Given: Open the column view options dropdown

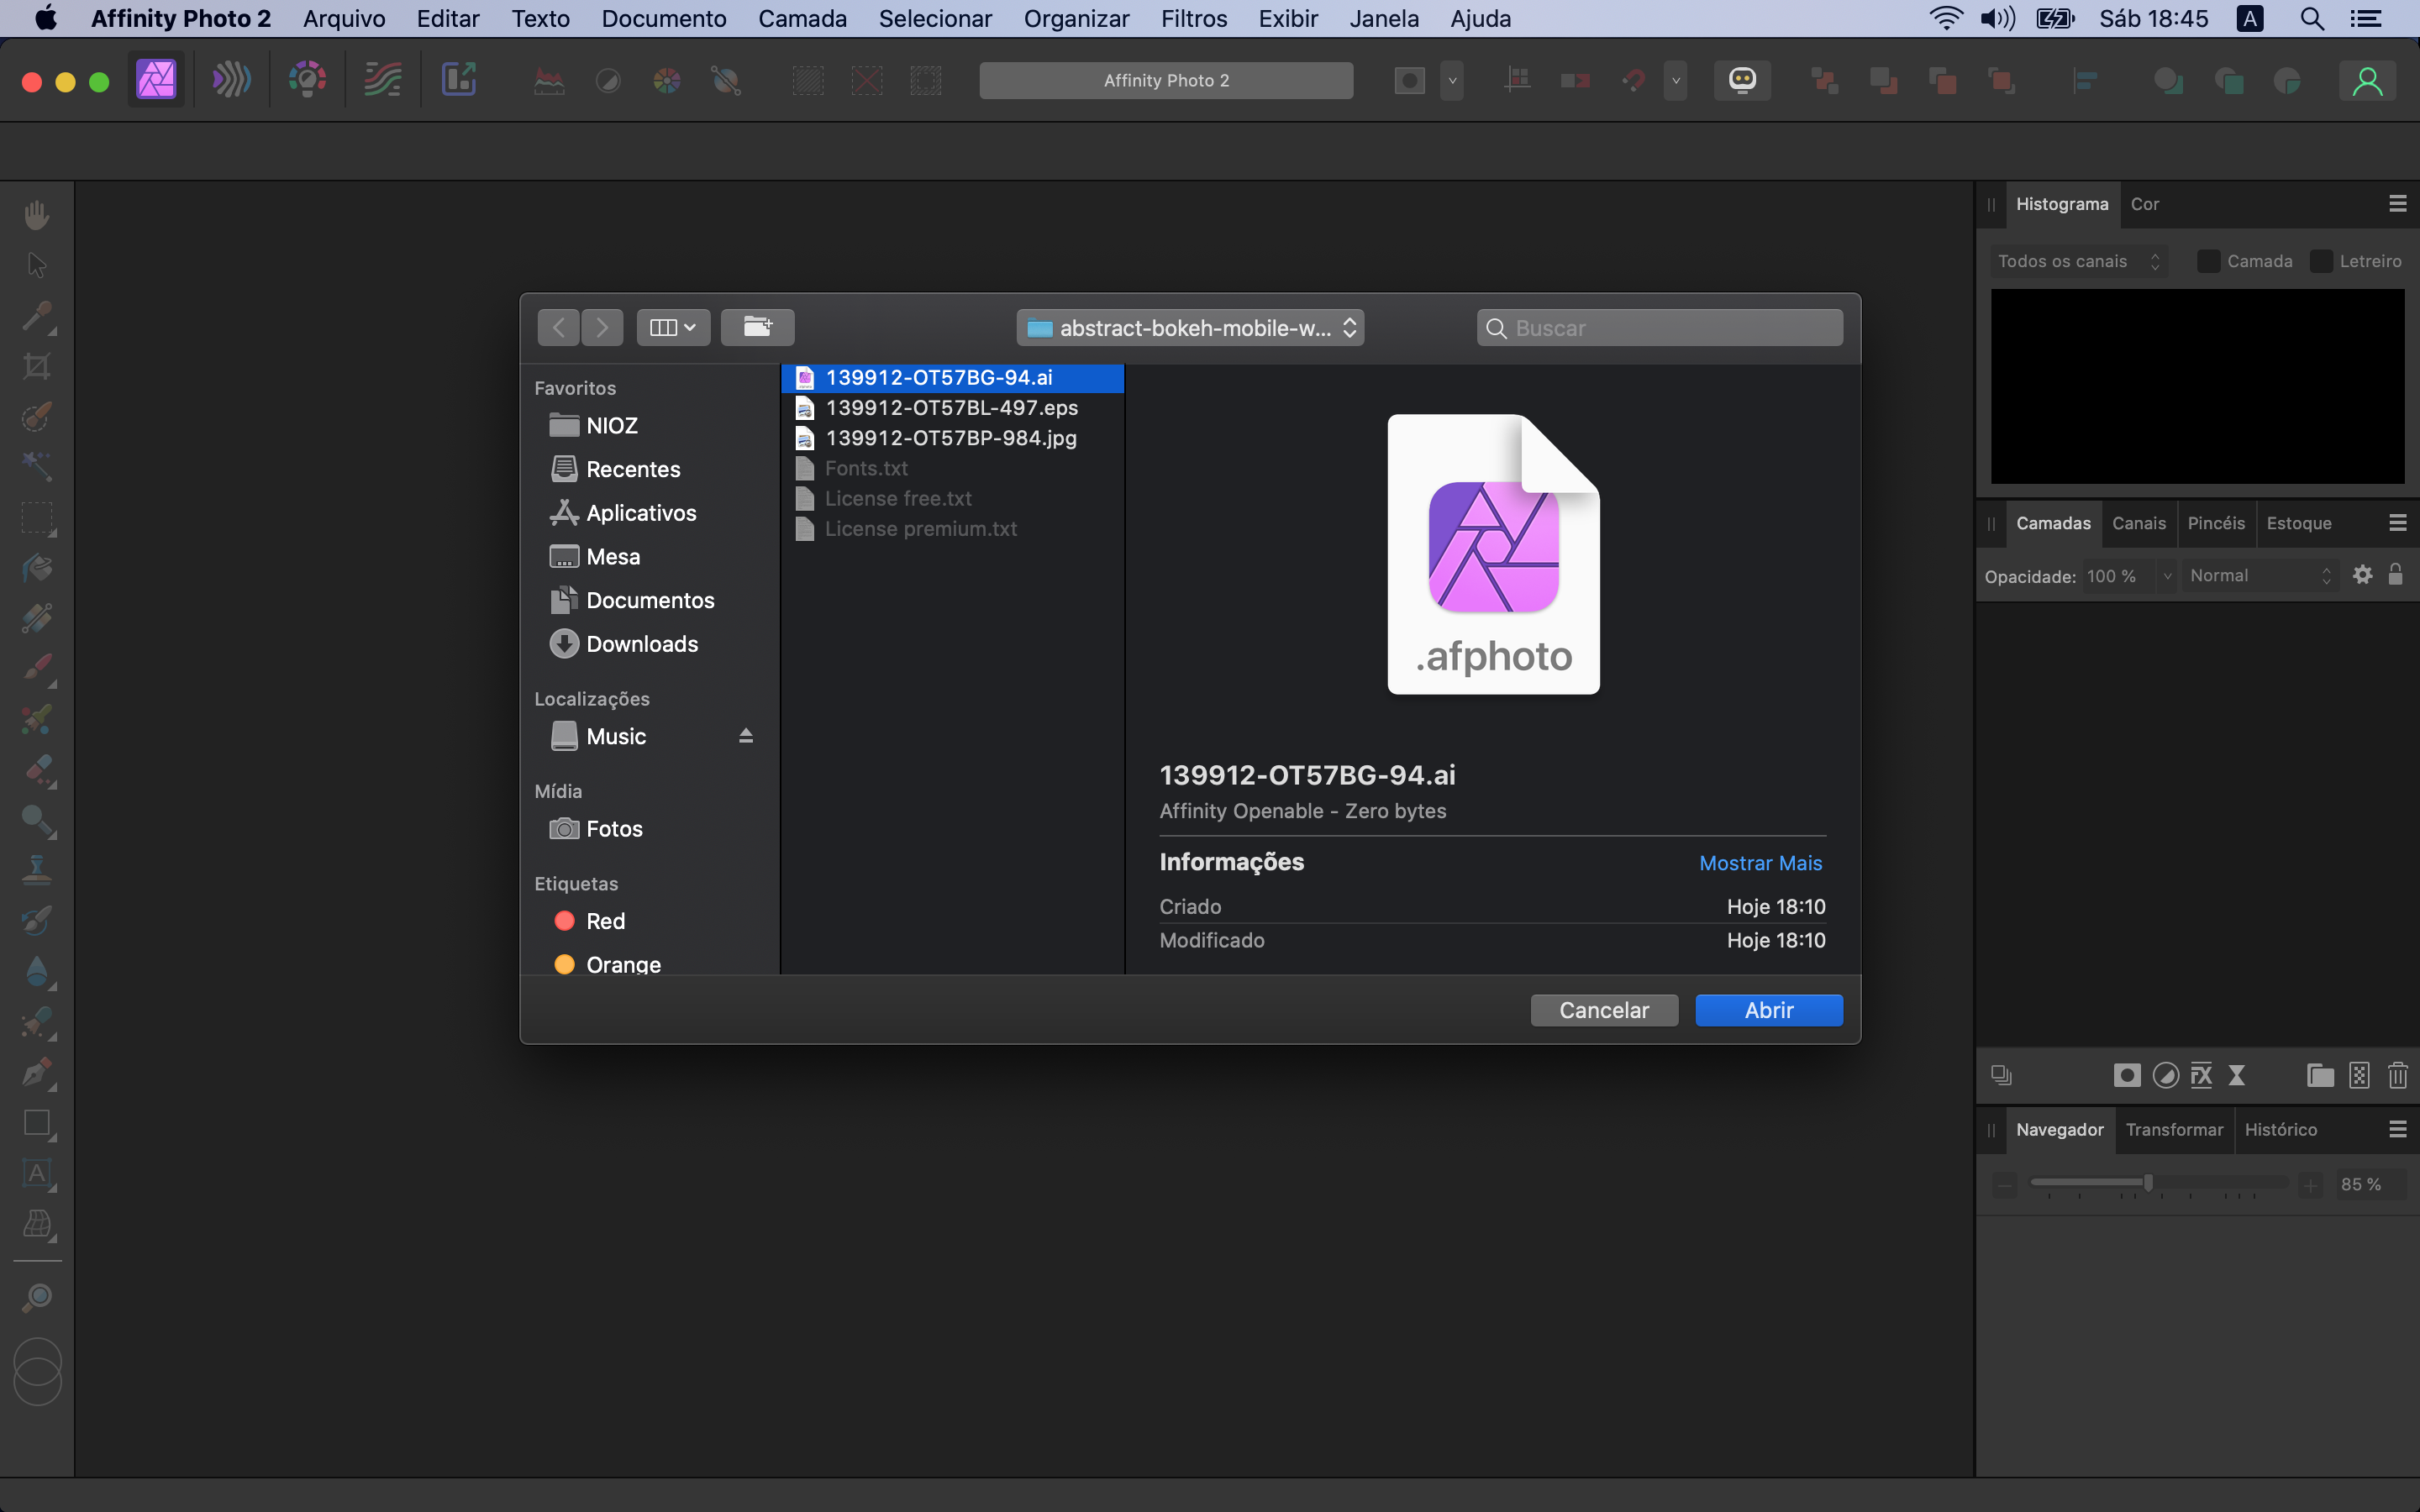Looking at the screenshot, I should point(673,327).
